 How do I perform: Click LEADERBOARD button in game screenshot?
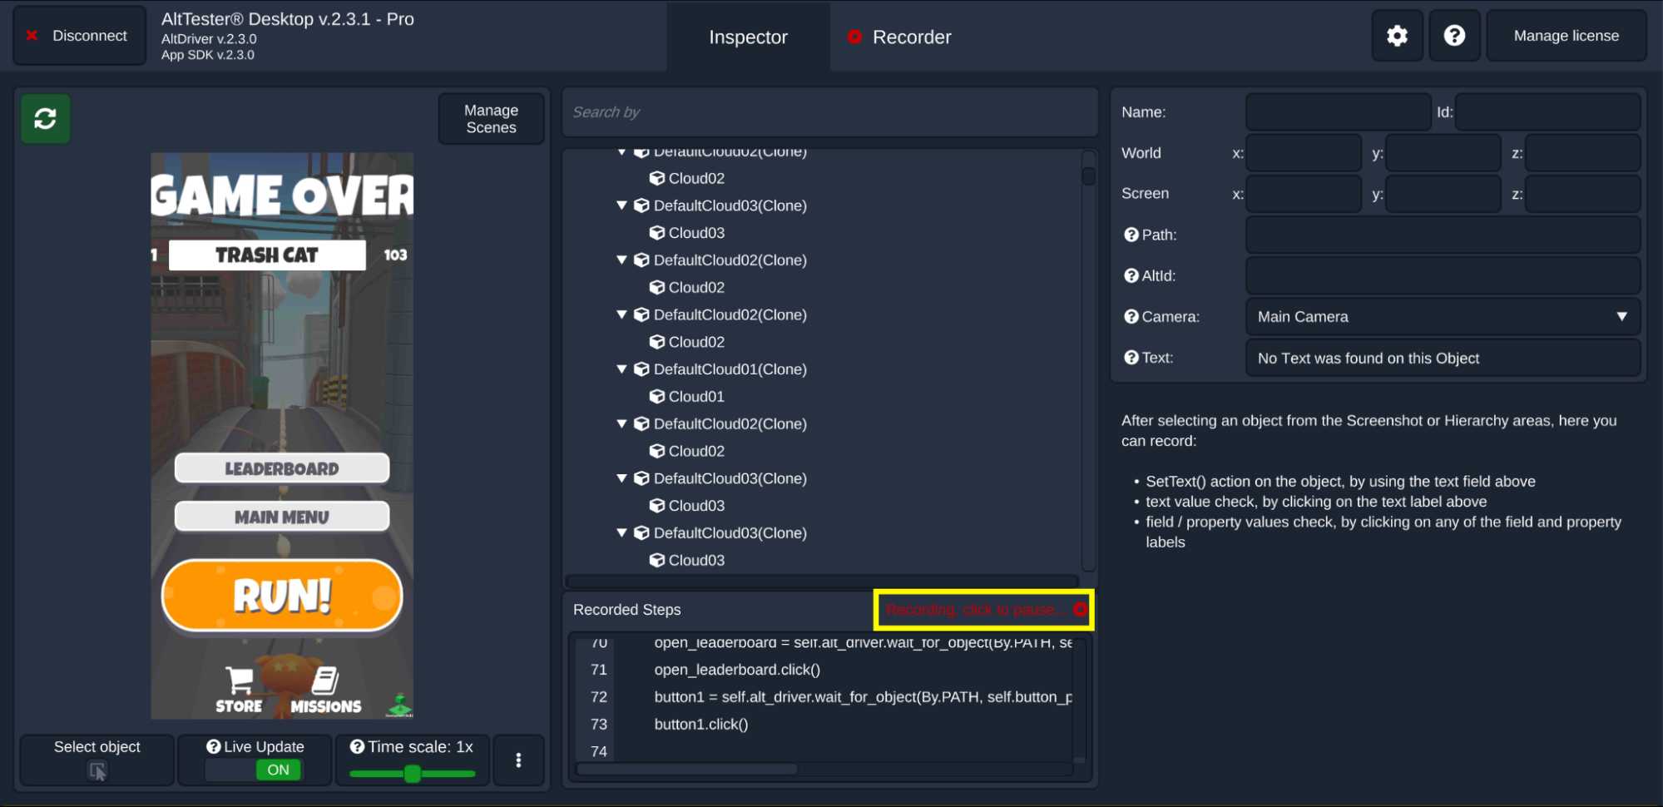click(282, 468)
